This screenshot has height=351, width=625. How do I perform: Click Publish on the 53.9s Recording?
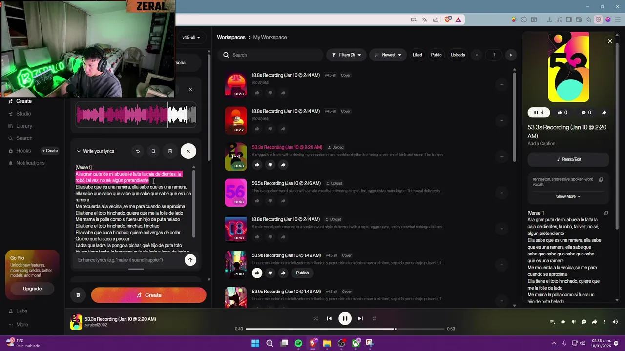coord(302,273)
